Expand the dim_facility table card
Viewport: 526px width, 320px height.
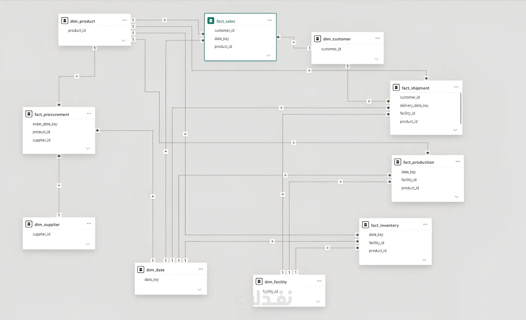318,301
